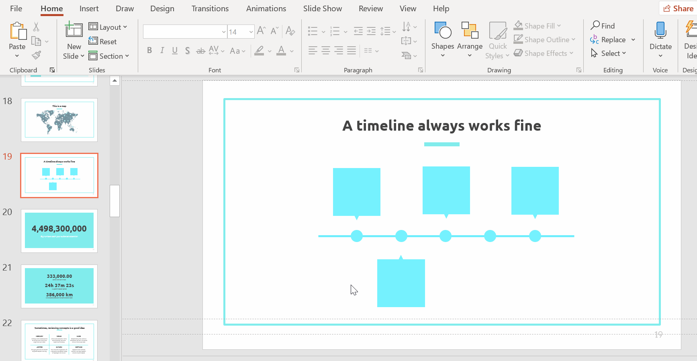Select slide 20 thumbnail with 4,498,300,000
Screen dimensions: 697x361
click(x=59, y=231)
